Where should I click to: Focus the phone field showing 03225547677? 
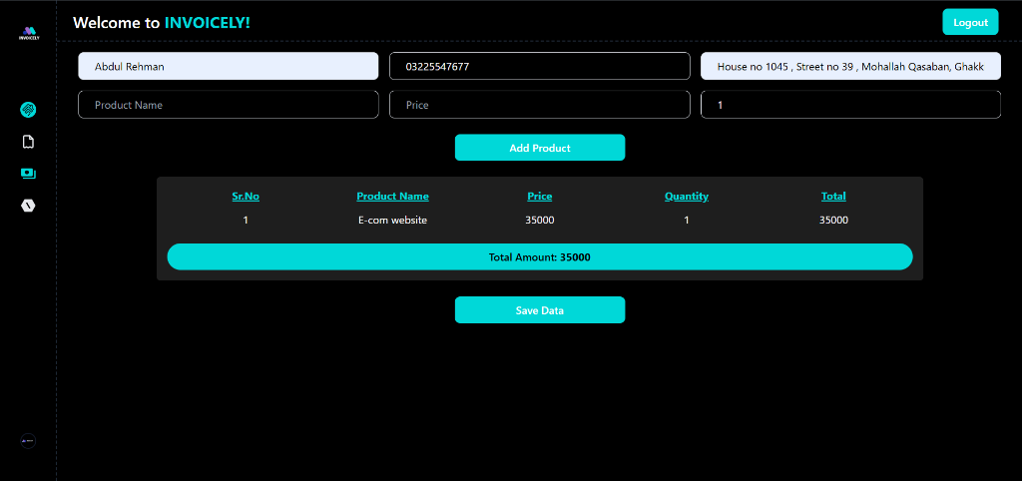tap(540, 67)
